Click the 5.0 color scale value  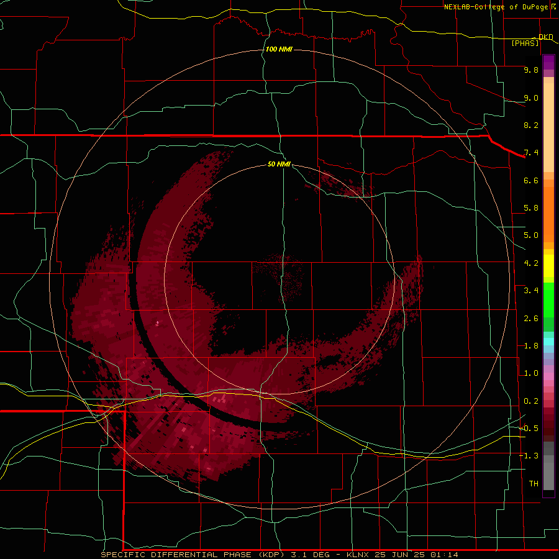pyautogui.click(x=531, y=235)
